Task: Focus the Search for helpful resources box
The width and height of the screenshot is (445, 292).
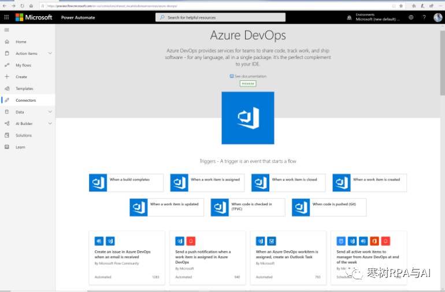Action: (220, 17)
